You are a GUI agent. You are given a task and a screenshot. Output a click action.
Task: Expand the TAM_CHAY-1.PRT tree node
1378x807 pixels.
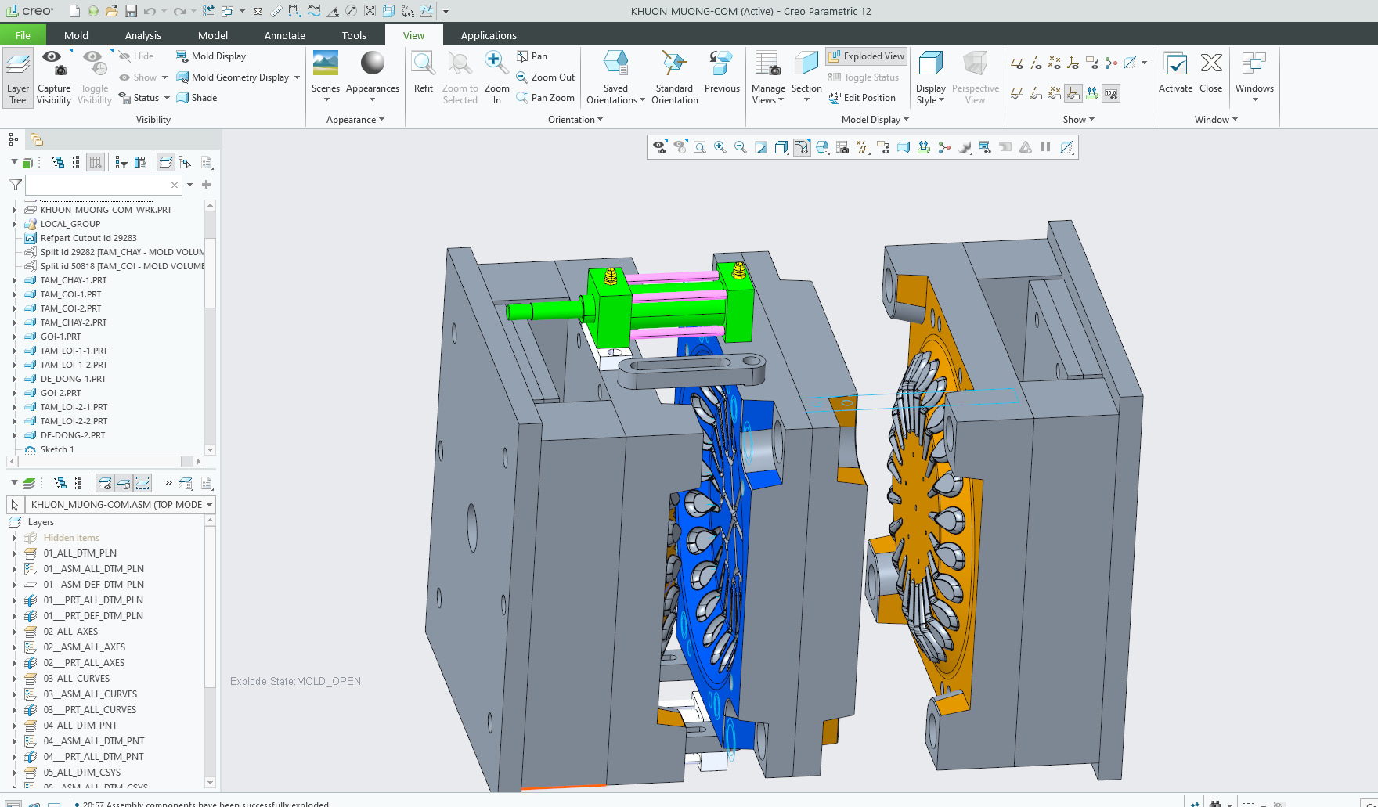tap(14, 280)
